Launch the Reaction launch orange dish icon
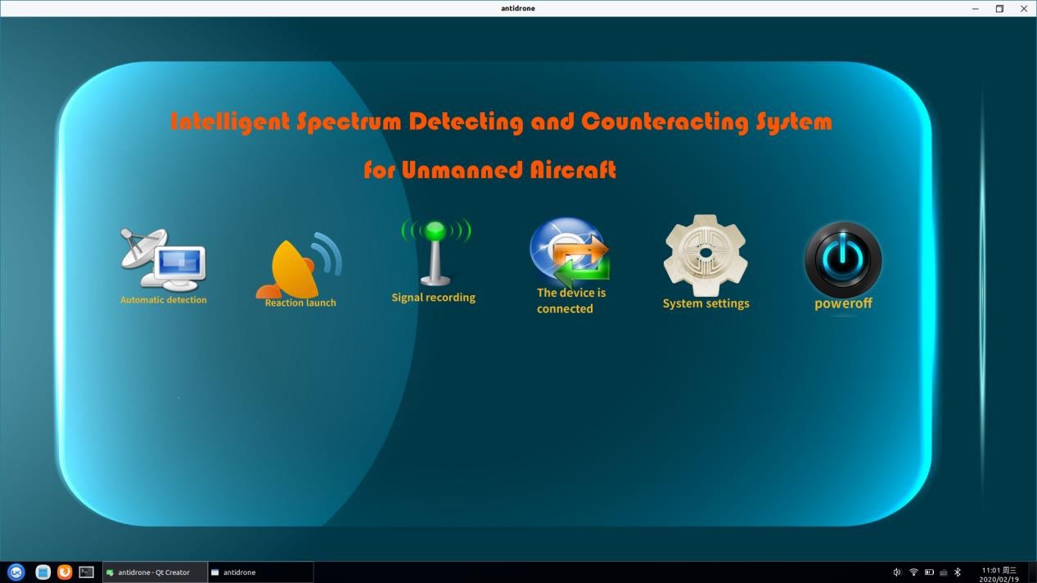 point(298,265)
